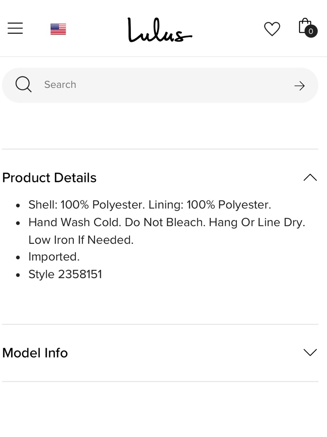
Task: Click the Low Iron If Needed line
Action: (81, 240)
